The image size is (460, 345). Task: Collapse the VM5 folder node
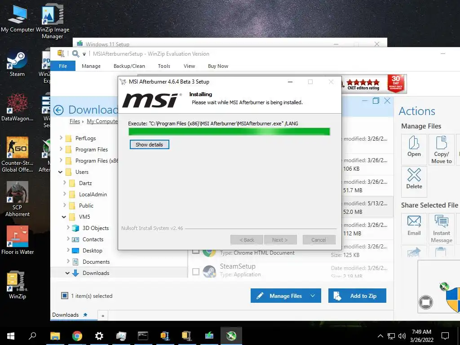coord(64,217)
